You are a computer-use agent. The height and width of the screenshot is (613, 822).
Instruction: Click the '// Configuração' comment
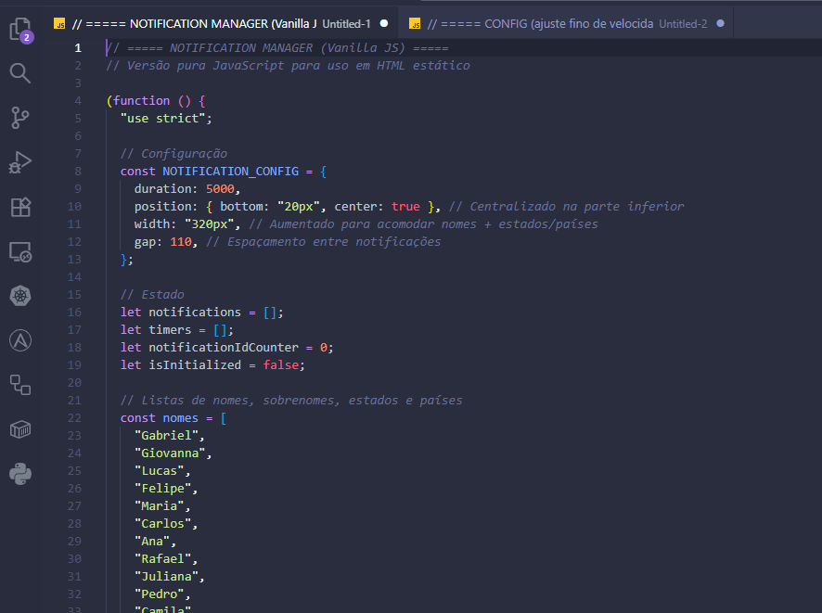(174, 154)
